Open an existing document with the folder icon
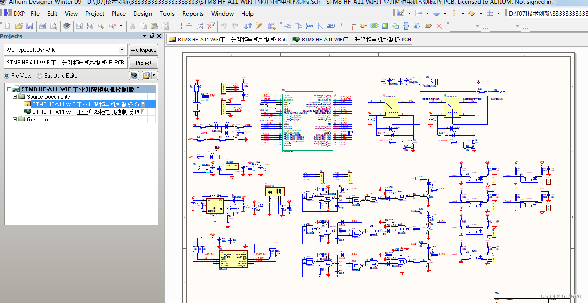This screenshot has height=303, width=588. click(x=19, y=26)
